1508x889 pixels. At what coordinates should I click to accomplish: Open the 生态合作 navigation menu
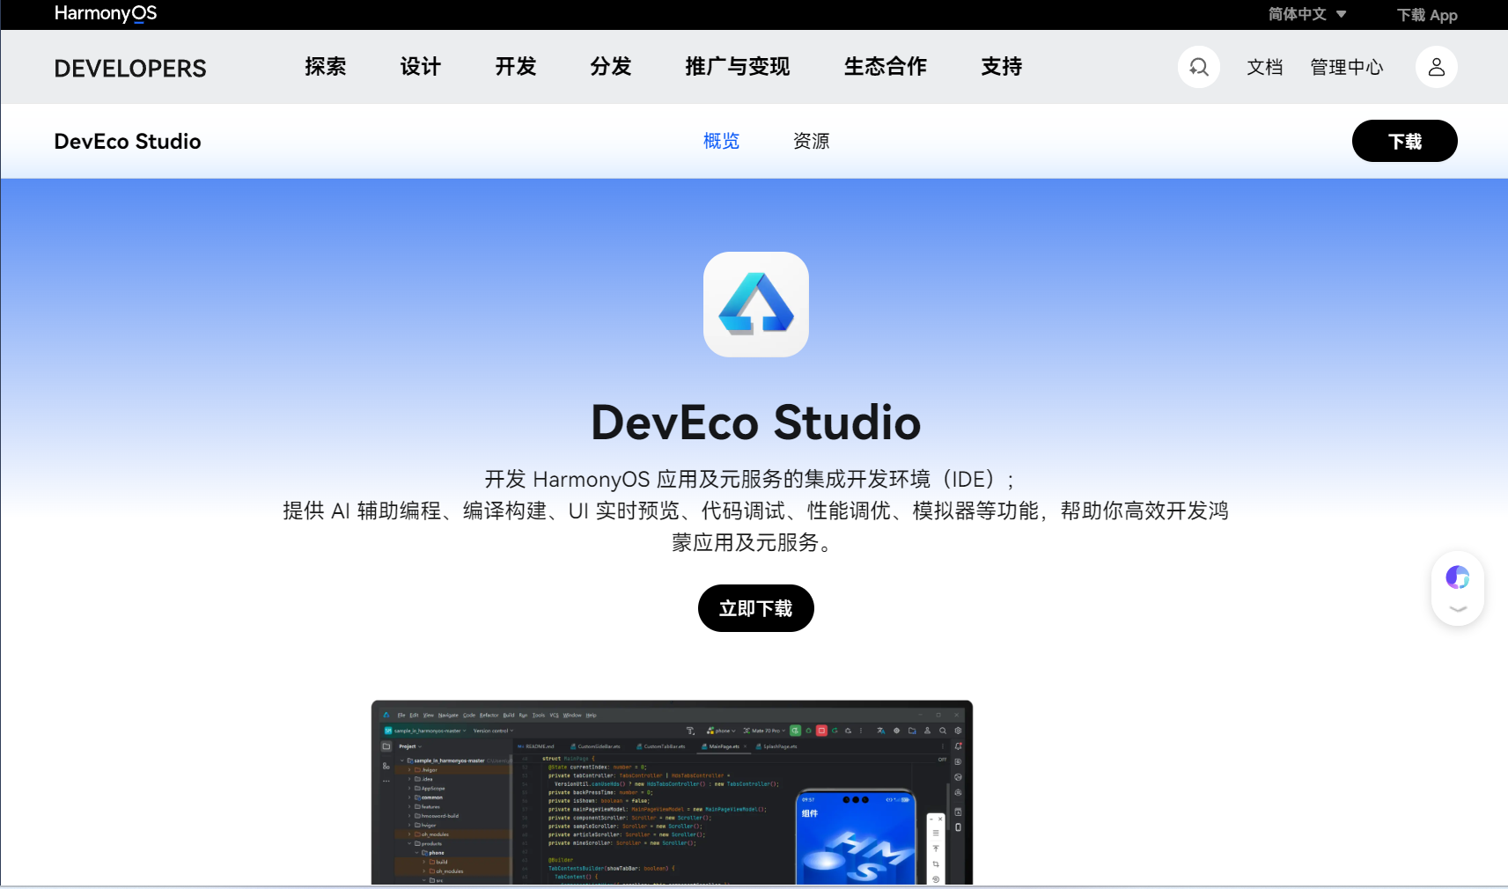pyautogui.click(x=886, y=67)
